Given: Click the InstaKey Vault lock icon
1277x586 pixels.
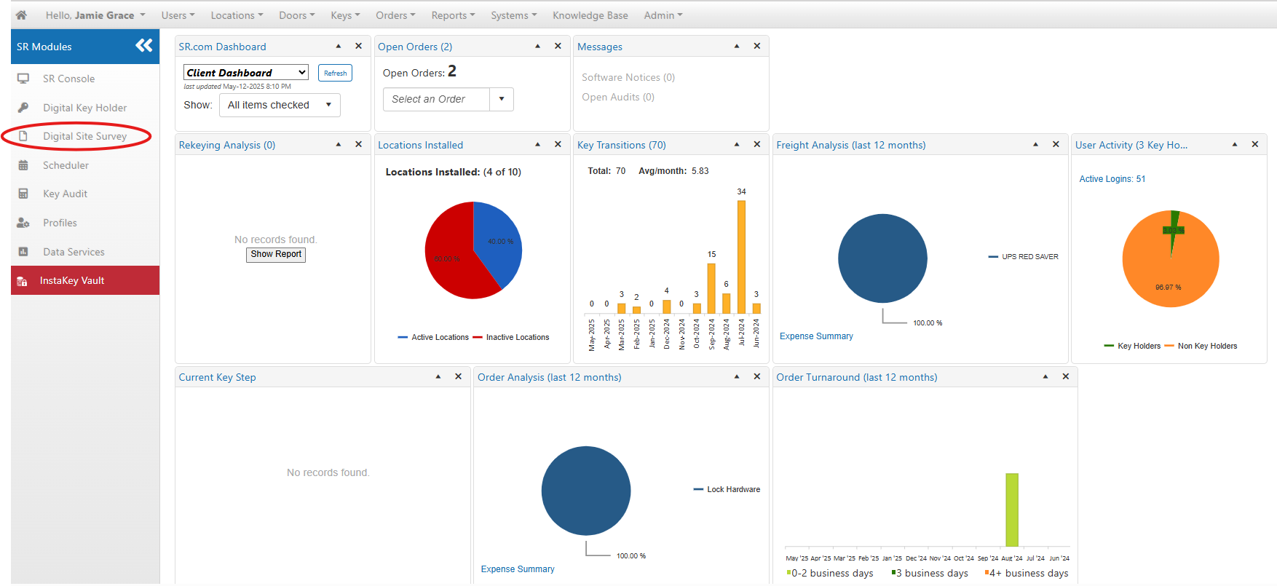Looking at the screenshot, I should point(23,281).
